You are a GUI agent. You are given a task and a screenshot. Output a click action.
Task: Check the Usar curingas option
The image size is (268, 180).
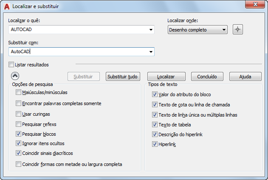[18, 114]
